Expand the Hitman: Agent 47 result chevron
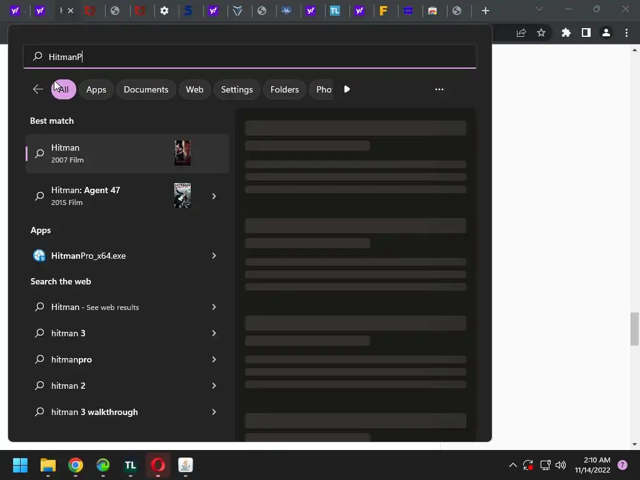The width and height of the screenshot is (640, 480). 214,196
